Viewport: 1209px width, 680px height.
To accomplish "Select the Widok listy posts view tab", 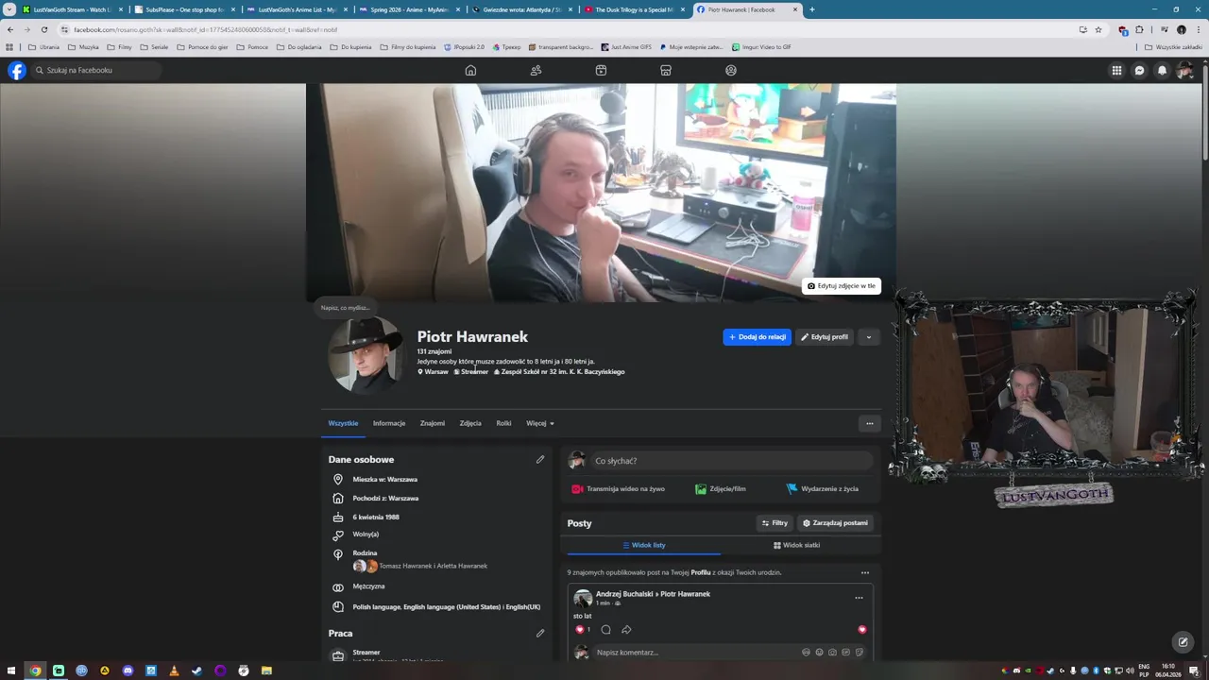I will tap(644, 545).
